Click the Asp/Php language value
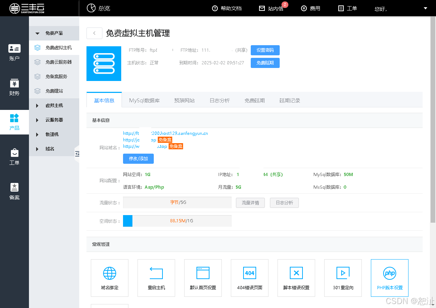 (x=154, y=187)
